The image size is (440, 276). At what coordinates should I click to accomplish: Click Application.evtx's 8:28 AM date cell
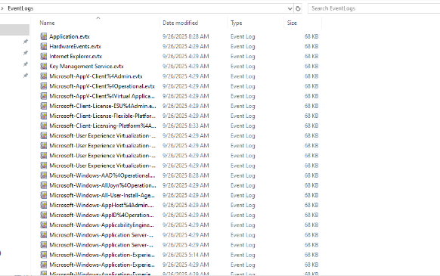(x=186, y=36)
